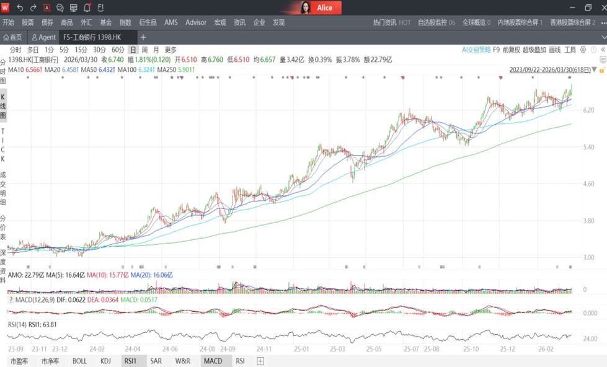The height and width of the screenshot is (367, 607).
Task: Open the 更多 period options
Action: pyautogui.click(x=171, y=50)
